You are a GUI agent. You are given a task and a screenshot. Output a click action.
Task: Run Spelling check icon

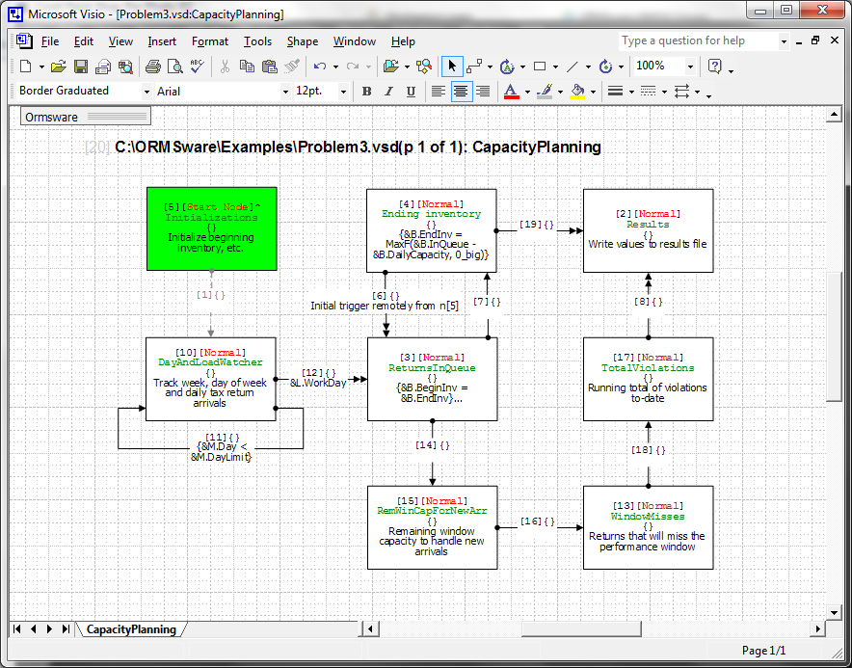198,67
